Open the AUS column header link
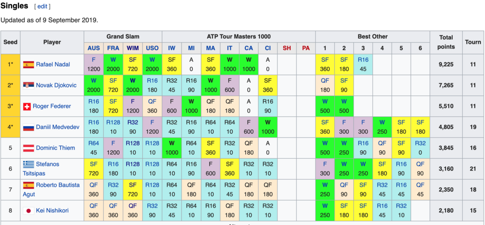 (94, 48)
